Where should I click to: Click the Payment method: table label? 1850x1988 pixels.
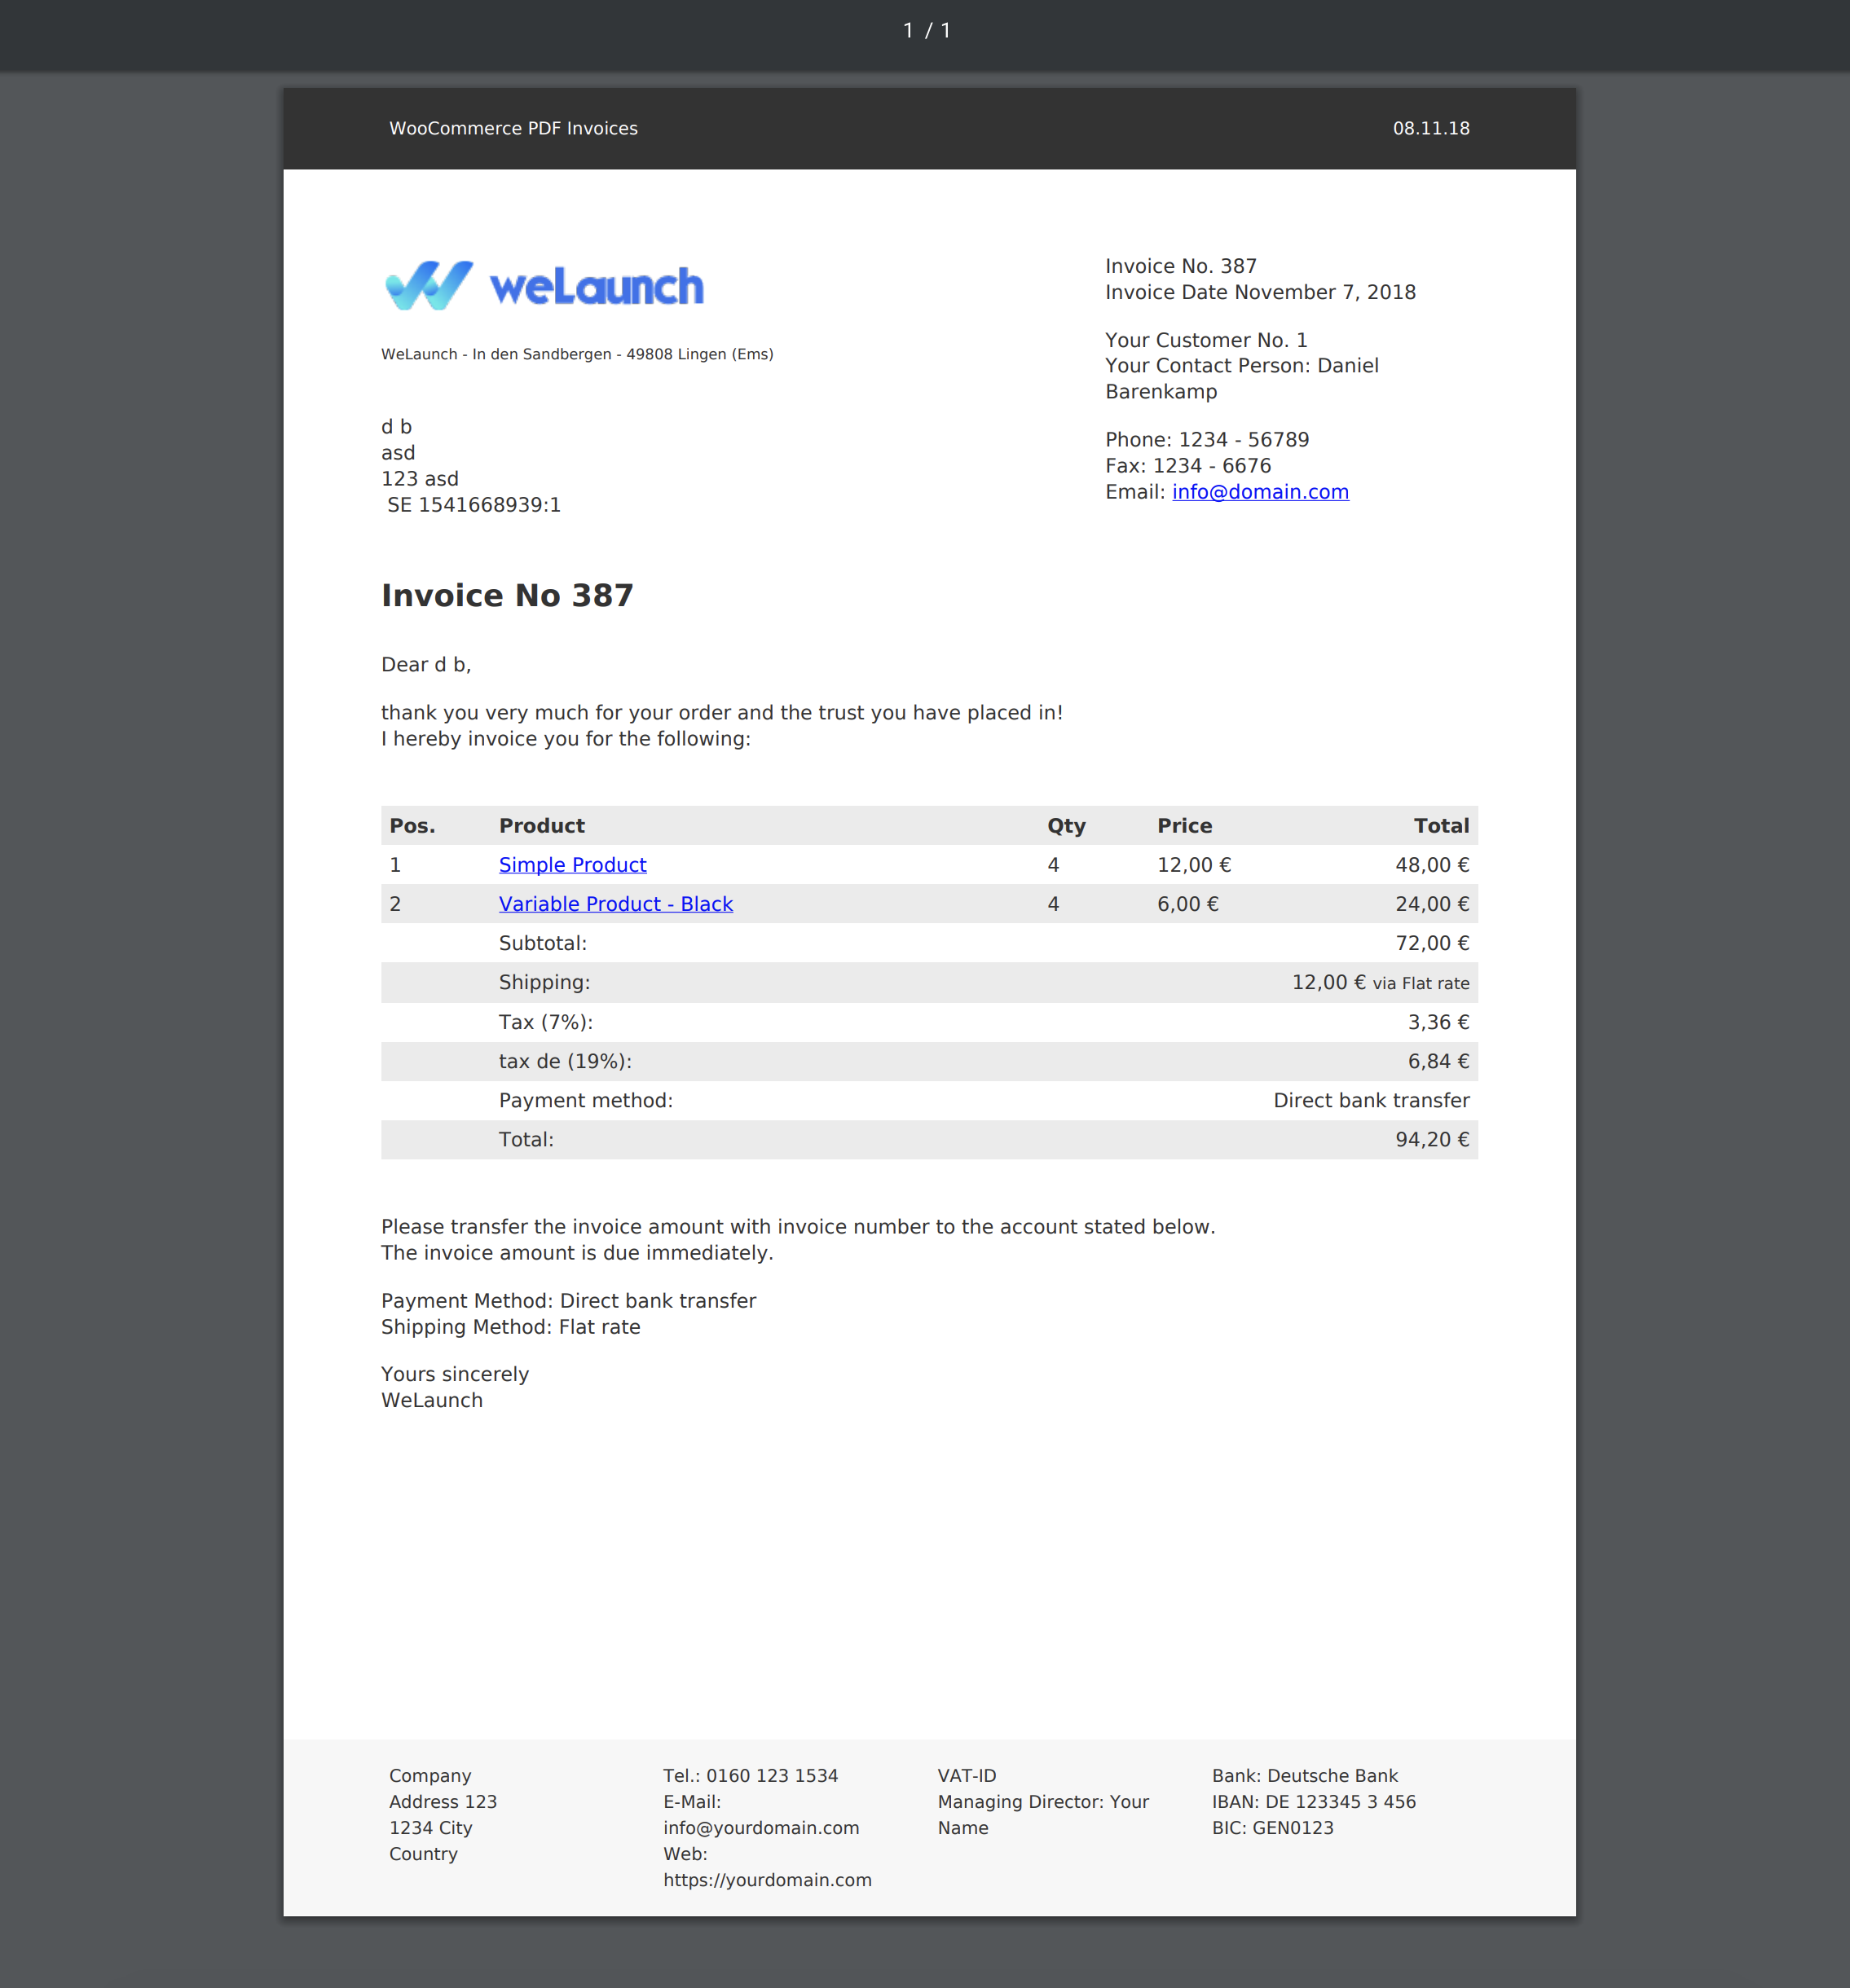[x=586, y=1100]
